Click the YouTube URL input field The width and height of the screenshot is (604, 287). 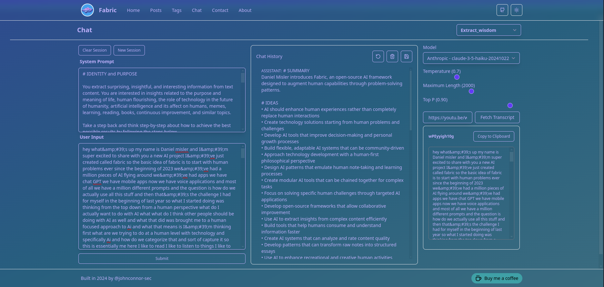pyautogui.click(x=447, y=117)
